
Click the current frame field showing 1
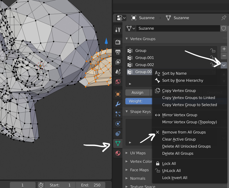pos(23,185)
